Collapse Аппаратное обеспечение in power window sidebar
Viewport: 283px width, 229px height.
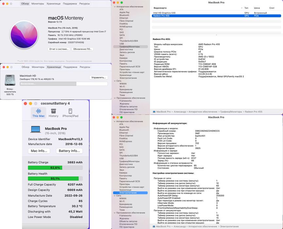(x=115, y=122)
